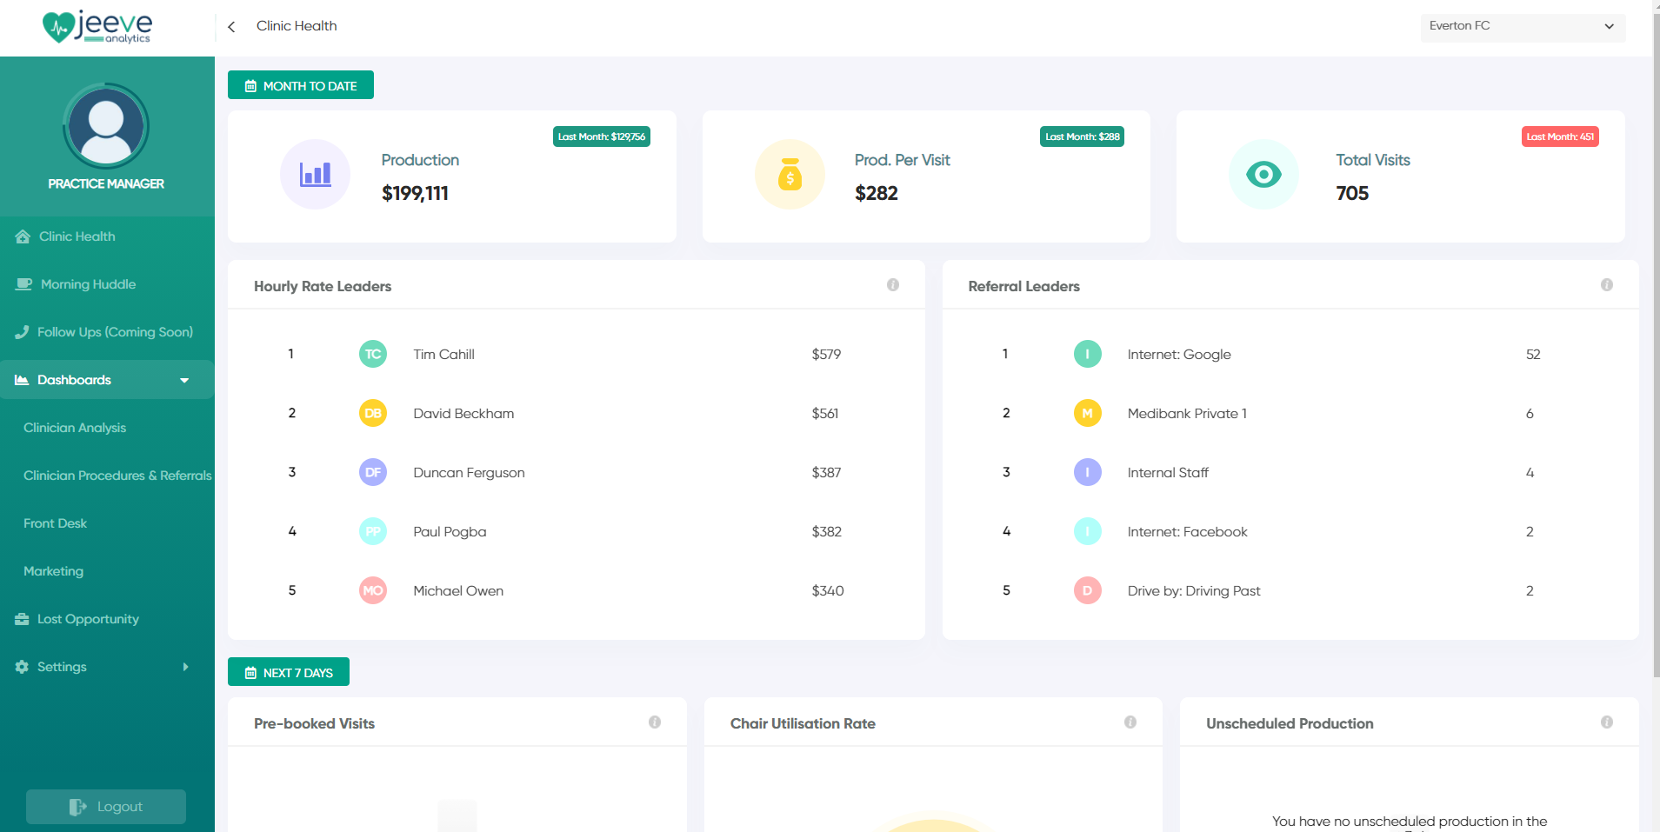Select the name Michael Owen

458,590
